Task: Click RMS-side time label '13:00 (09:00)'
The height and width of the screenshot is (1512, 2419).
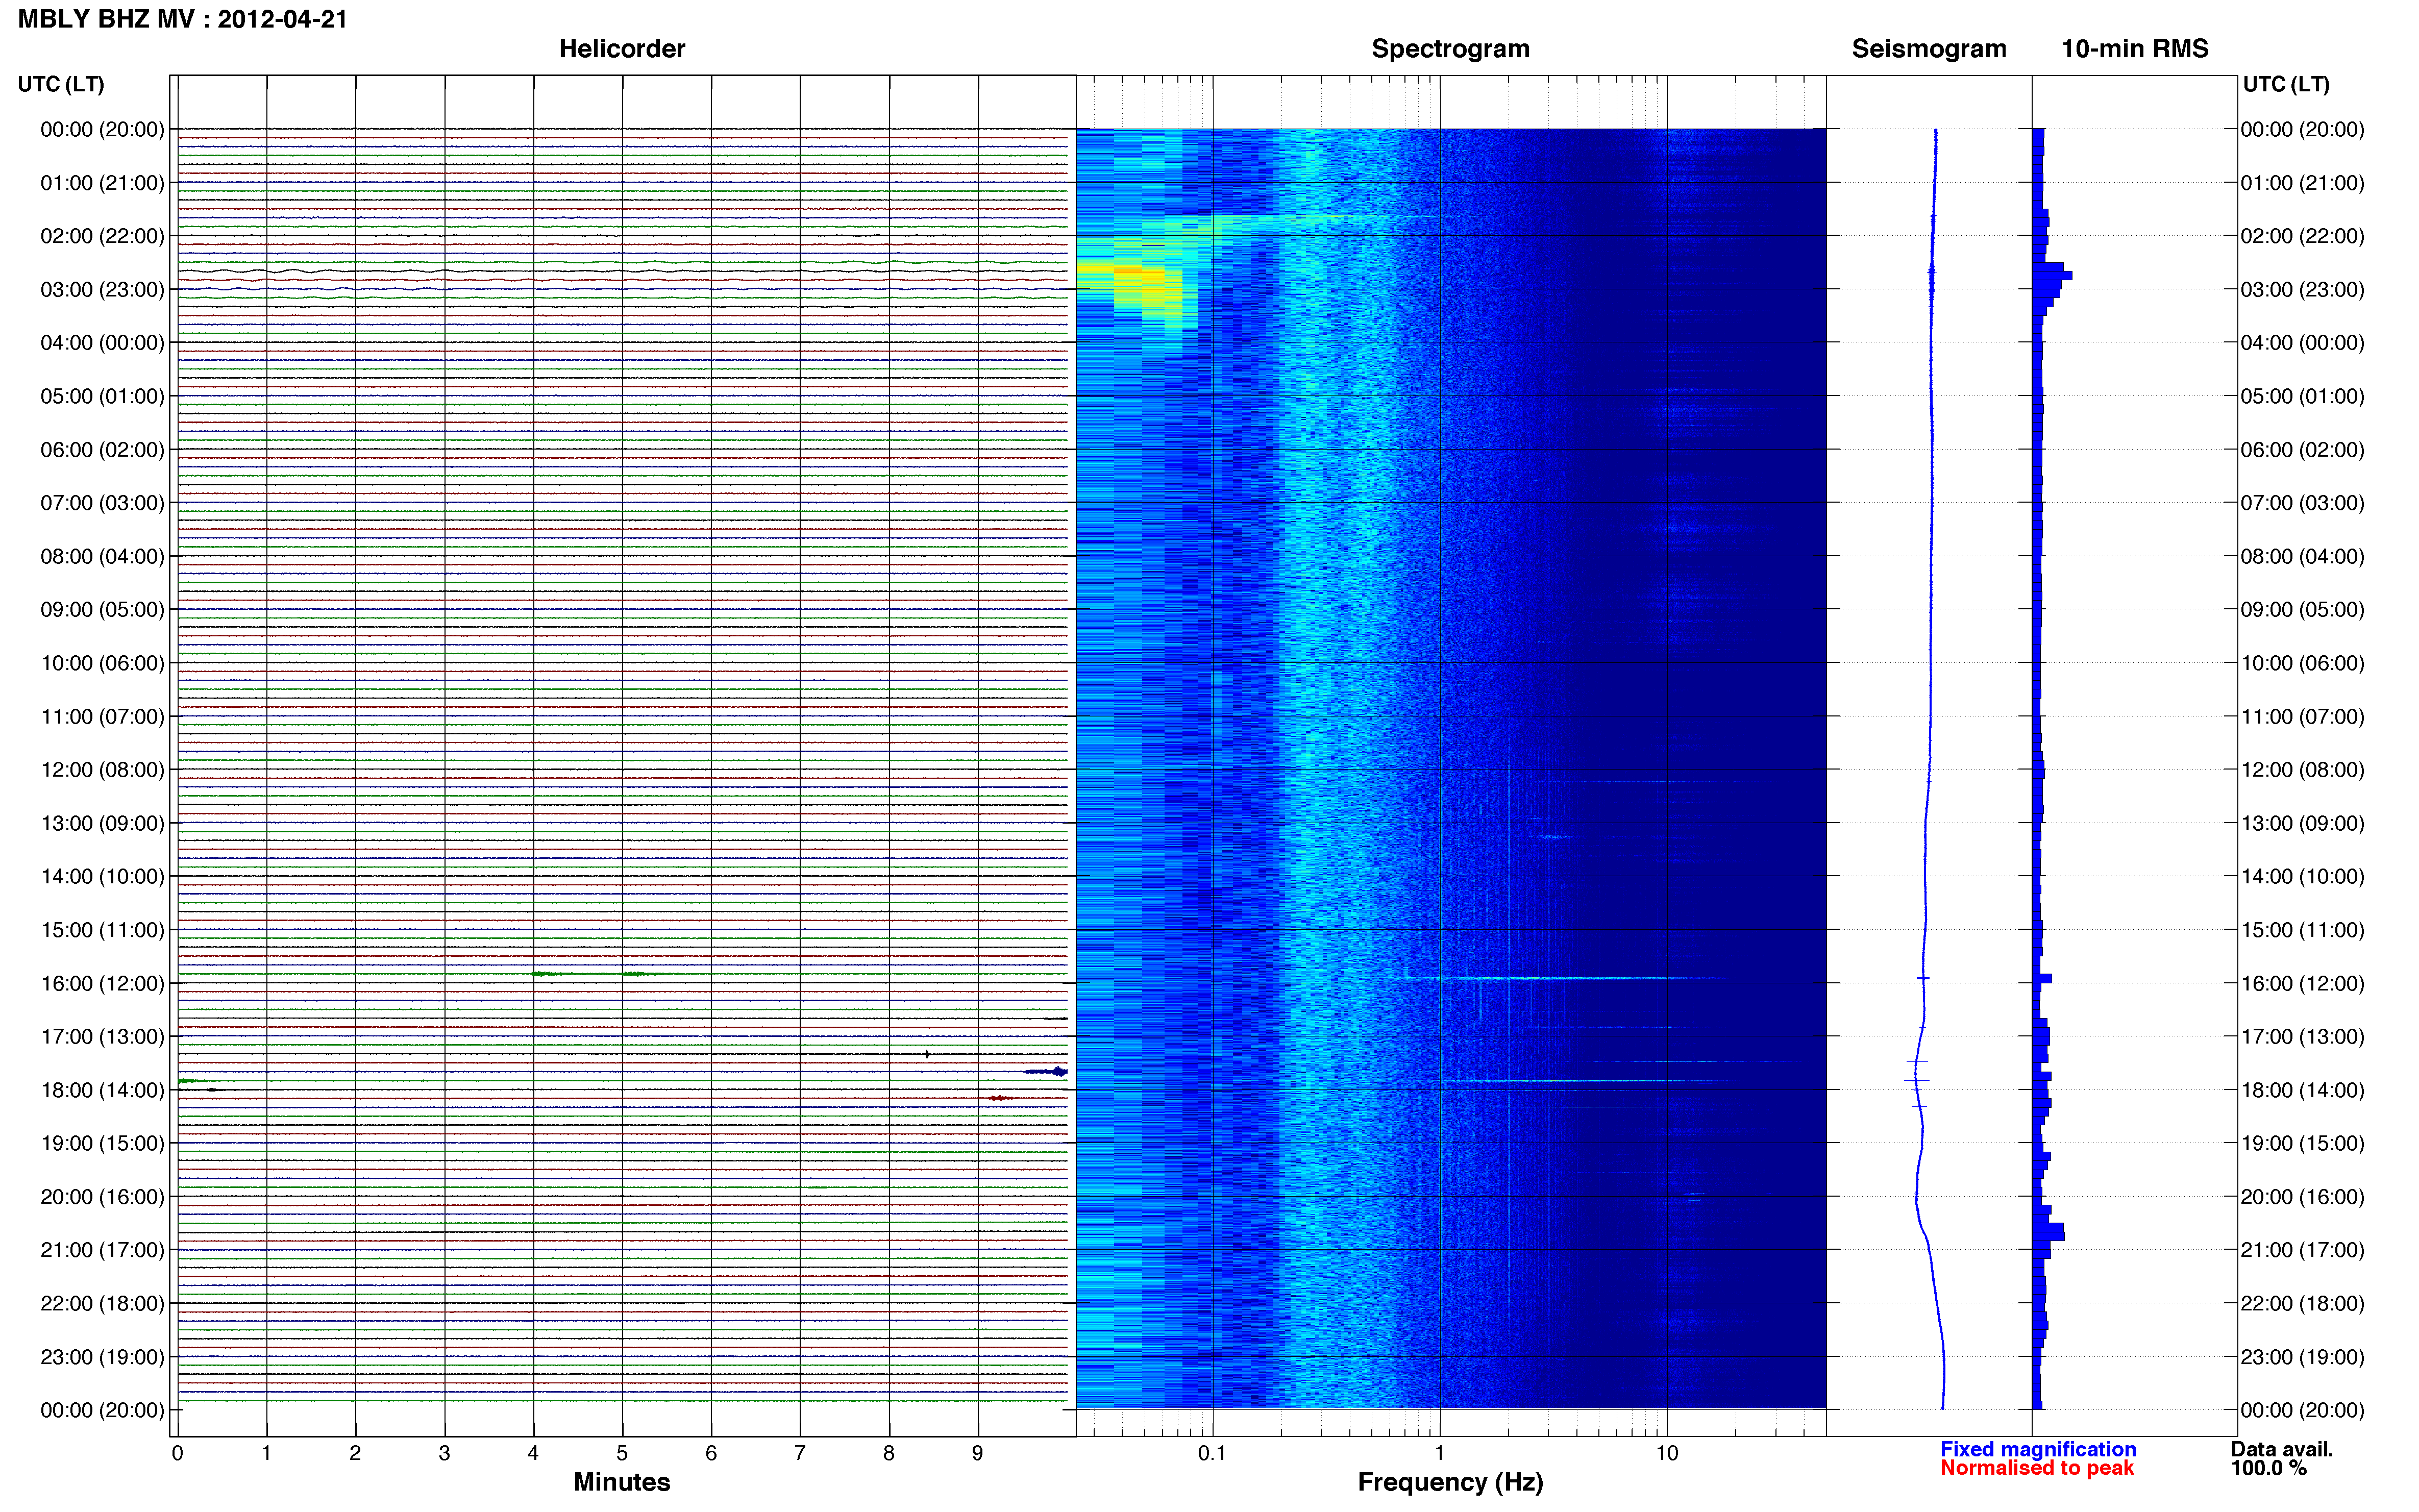Action: [2302, 824]
